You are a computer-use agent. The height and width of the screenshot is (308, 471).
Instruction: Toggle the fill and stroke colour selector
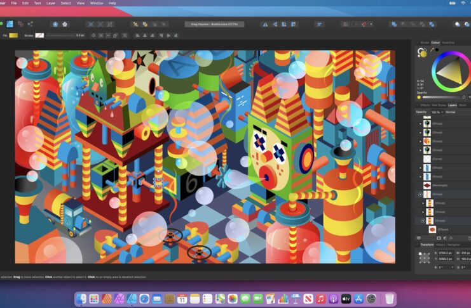421,53
